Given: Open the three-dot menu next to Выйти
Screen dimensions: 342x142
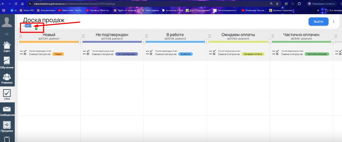Looking at the screenshot, I should pyautogui.click(x=334, y=22).
